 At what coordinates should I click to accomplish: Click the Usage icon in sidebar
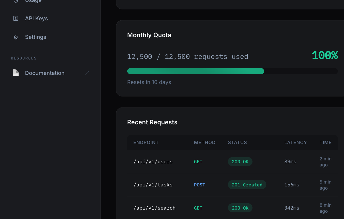(x=16, y=1)
